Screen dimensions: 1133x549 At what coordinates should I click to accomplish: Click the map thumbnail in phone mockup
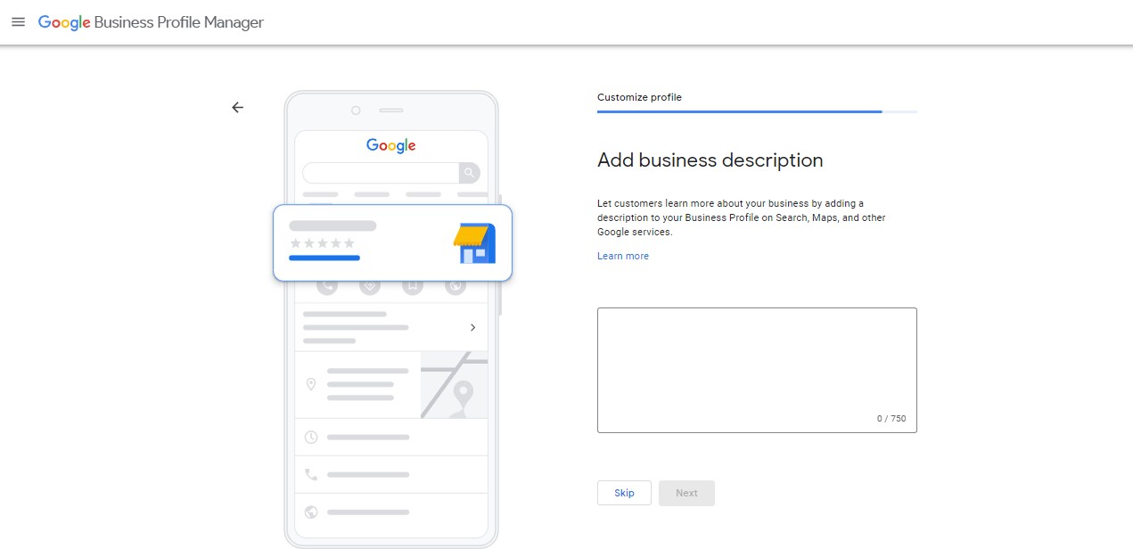click(x=454, y=384)
